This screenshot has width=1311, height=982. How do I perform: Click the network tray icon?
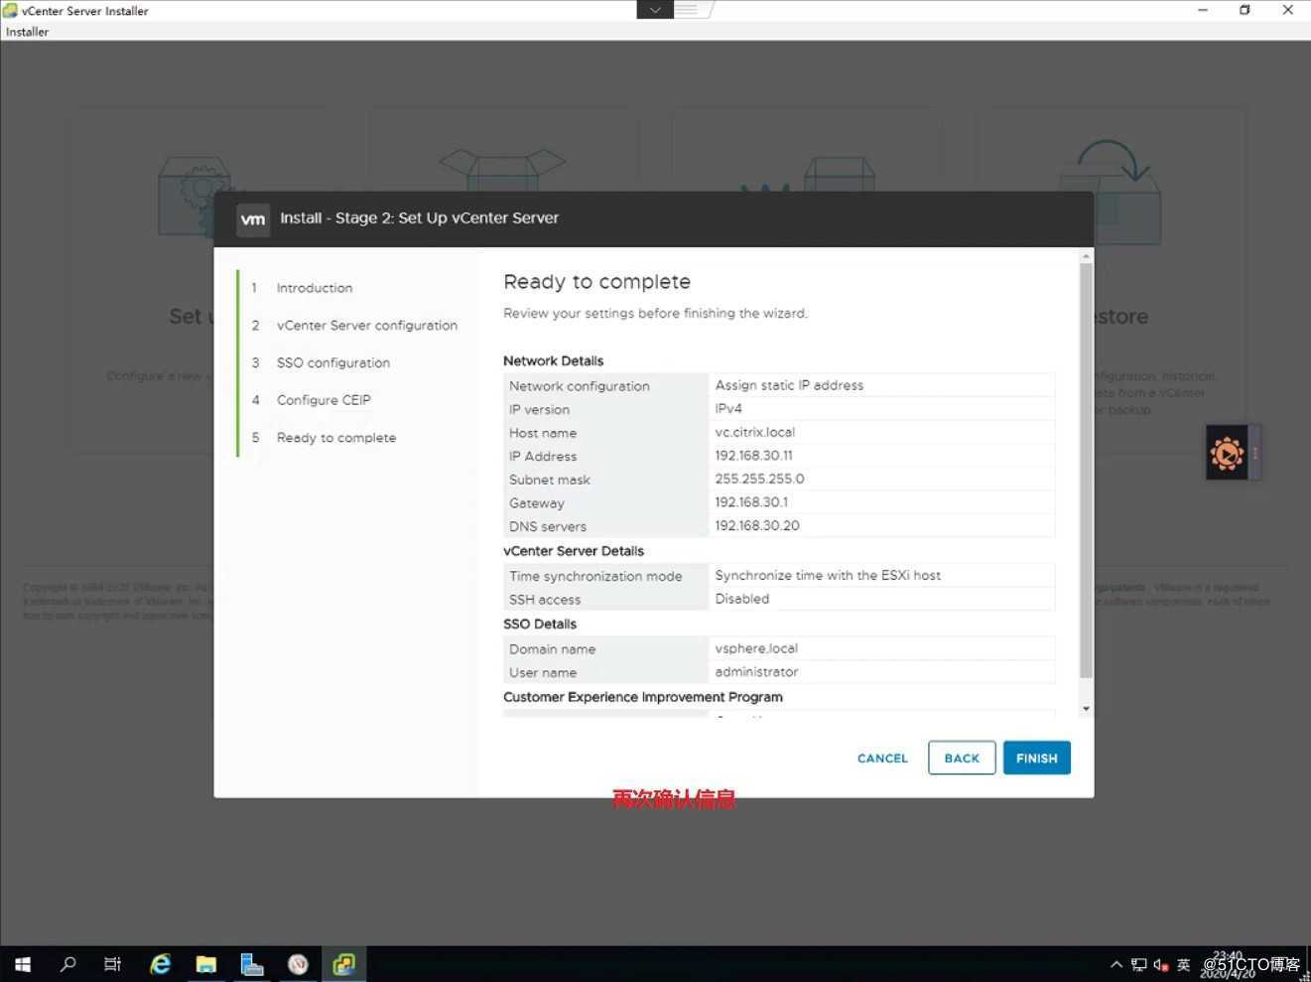[x=1138, y=964]
